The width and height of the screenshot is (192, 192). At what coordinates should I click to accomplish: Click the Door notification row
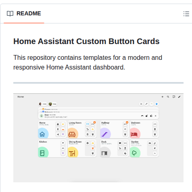pos(98,116)
